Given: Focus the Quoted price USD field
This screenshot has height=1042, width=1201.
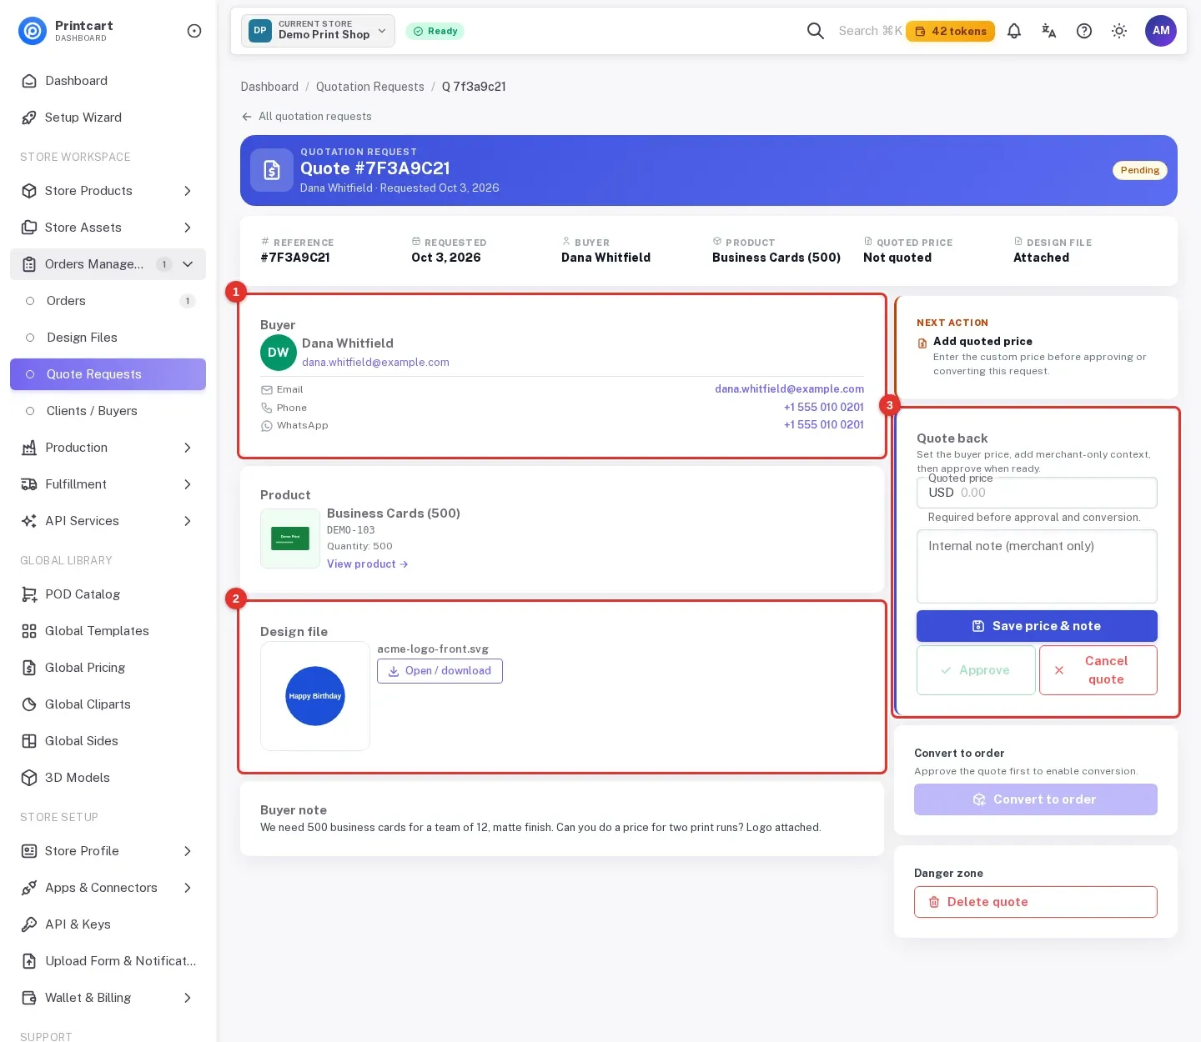Looking at the screenshot, I should [1037, 493].
